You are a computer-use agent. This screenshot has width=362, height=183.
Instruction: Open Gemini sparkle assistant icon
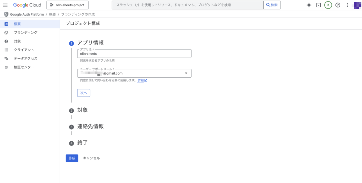[309, 5]
